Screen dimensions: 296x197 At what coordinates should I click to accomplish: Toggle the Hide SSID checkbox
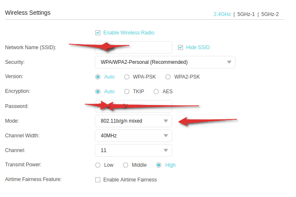click(x=181, y=47)
